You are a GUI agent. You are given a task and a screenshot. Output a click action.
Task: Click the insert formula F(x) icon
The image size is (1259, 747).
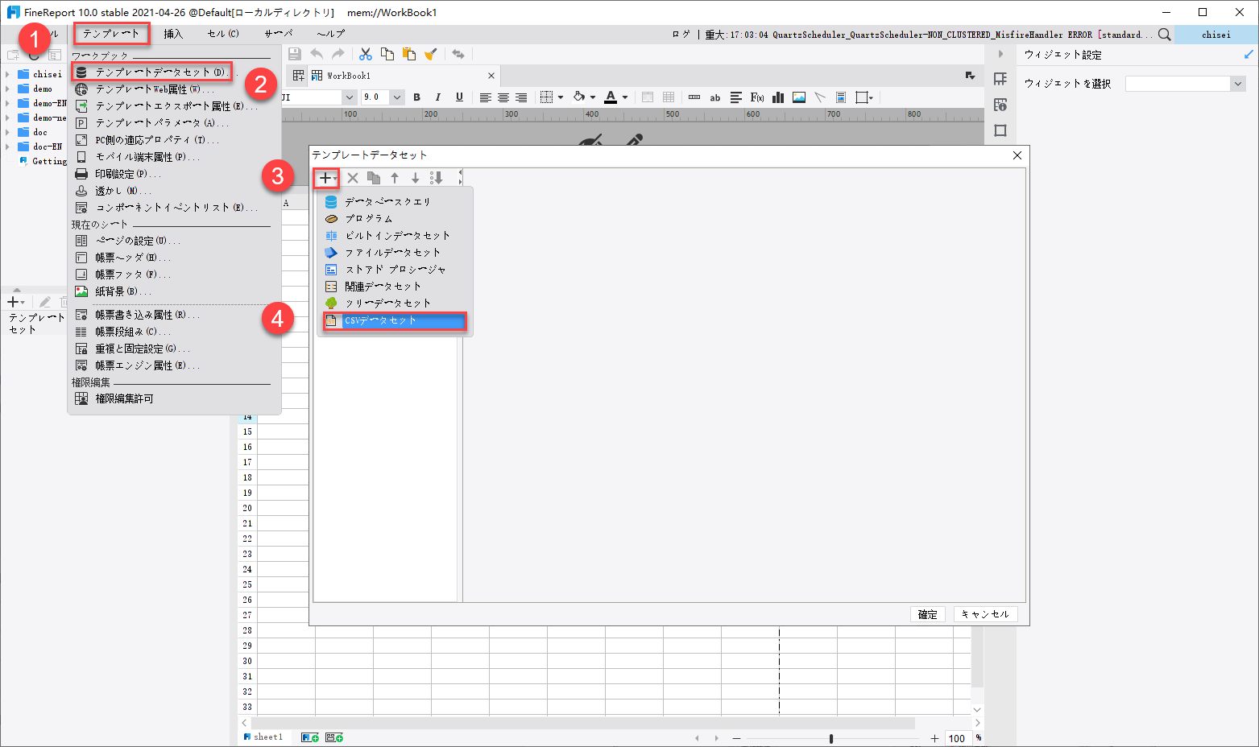(756, 97)
